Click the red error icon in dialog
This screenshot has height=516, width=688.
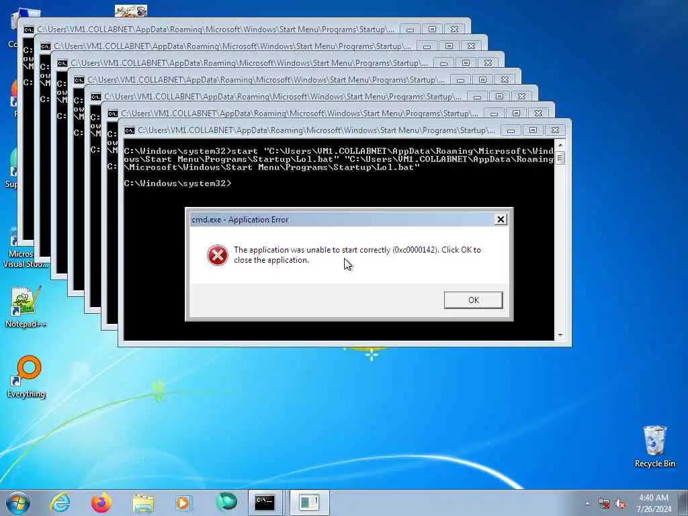tap(217, 255)
